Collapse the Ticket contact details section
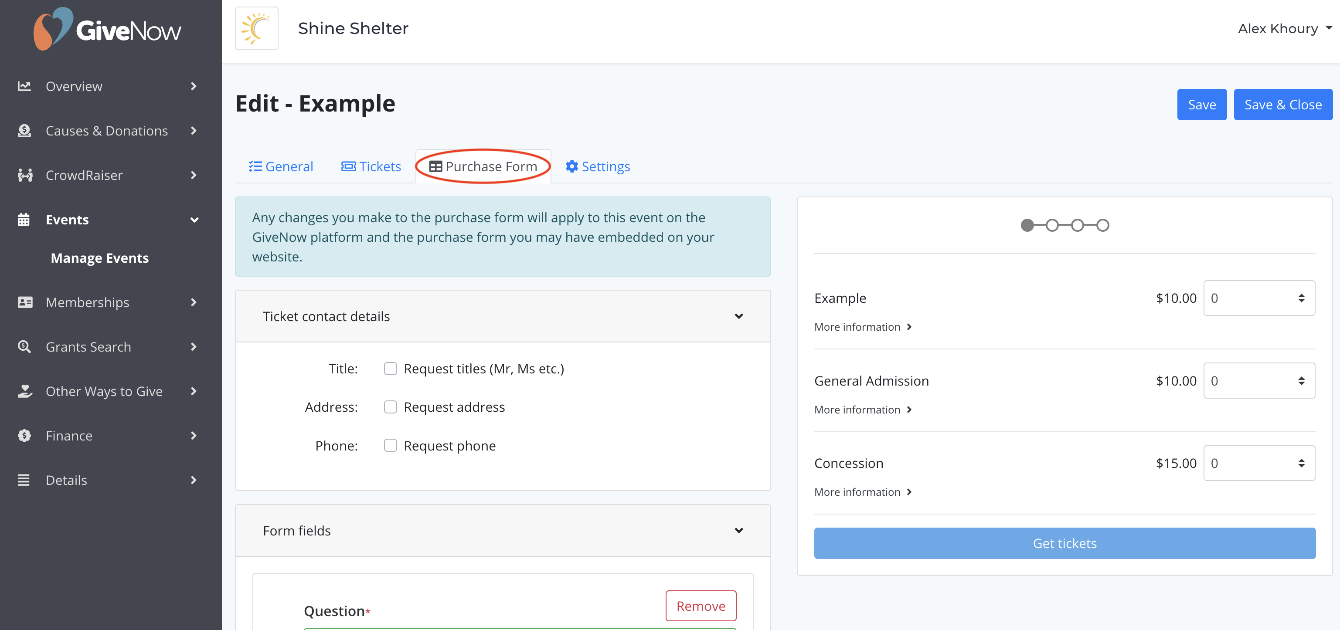This screenshot has height=630, width=1340. coord(739,316)
